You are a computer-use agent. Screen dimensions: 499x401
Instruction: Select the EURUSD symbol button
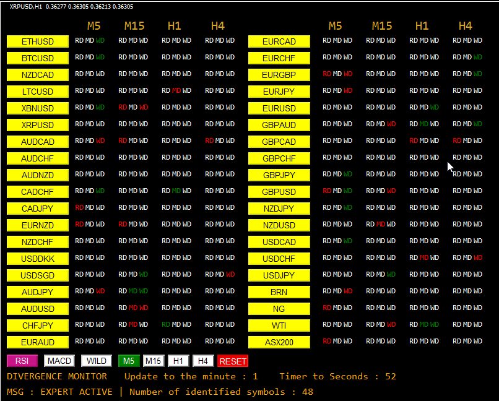(x=279, y=108)
